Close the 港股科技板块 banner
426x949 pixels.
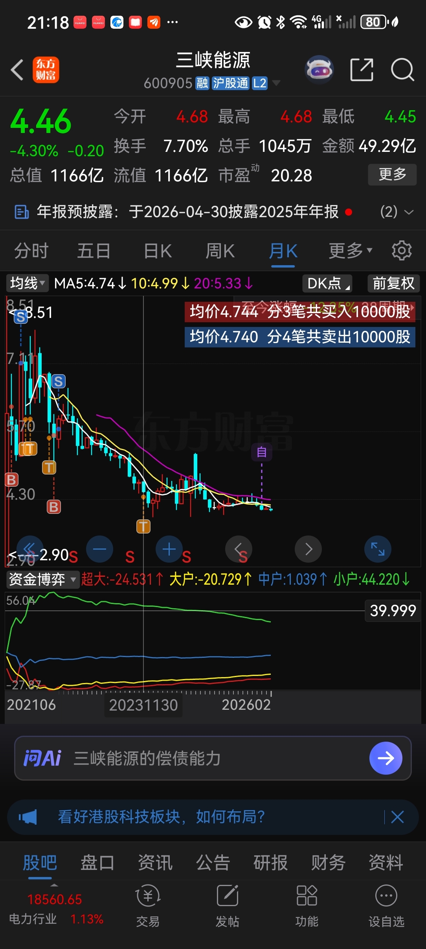397,817
